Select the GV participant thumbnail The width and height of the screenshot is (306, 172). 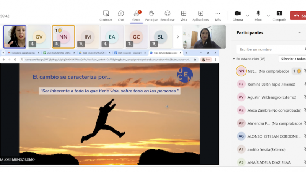(x=39, y=37)
